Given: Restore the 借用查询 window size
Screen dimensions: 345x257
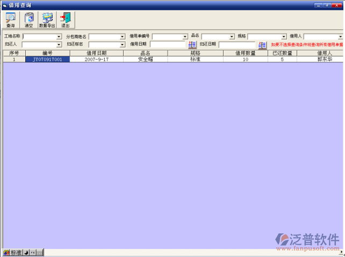Looking at the screenshot, I should point(327,5).
